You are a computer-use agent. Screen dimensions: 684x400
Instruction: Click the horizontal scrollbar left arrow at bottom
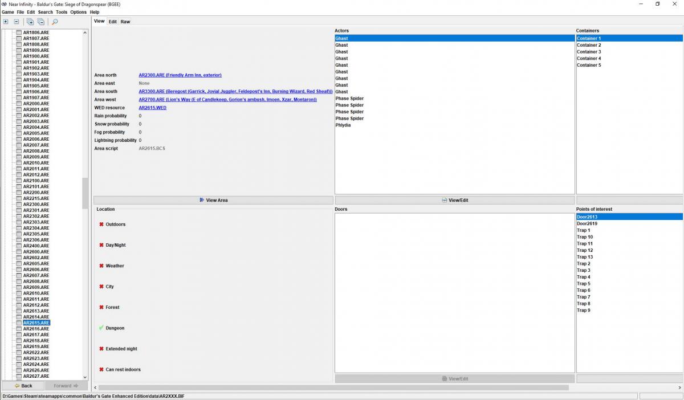coord(95,387)
